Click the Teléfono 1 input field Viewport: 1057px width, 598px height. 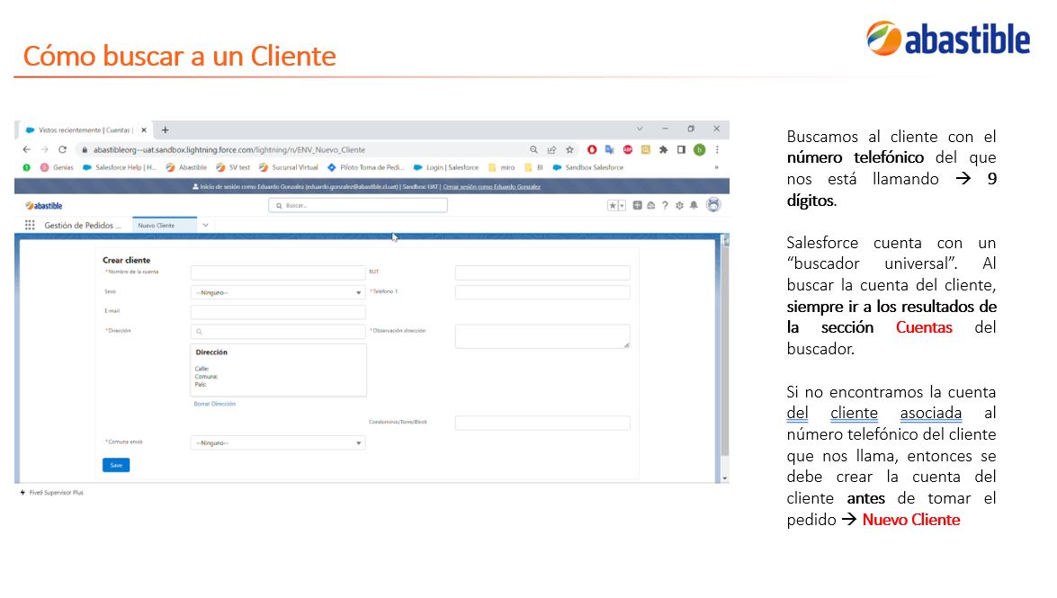pos(542,292)
